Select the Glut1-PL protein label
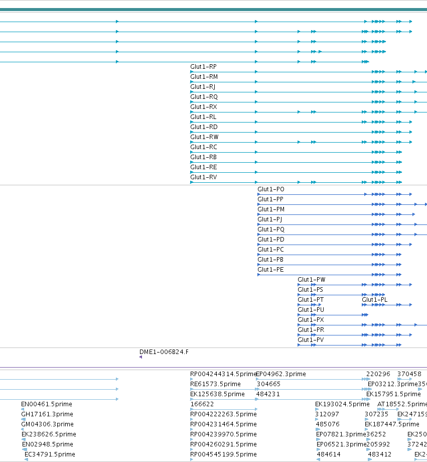This screenshot has width=427, height=462. coord(375,299)
